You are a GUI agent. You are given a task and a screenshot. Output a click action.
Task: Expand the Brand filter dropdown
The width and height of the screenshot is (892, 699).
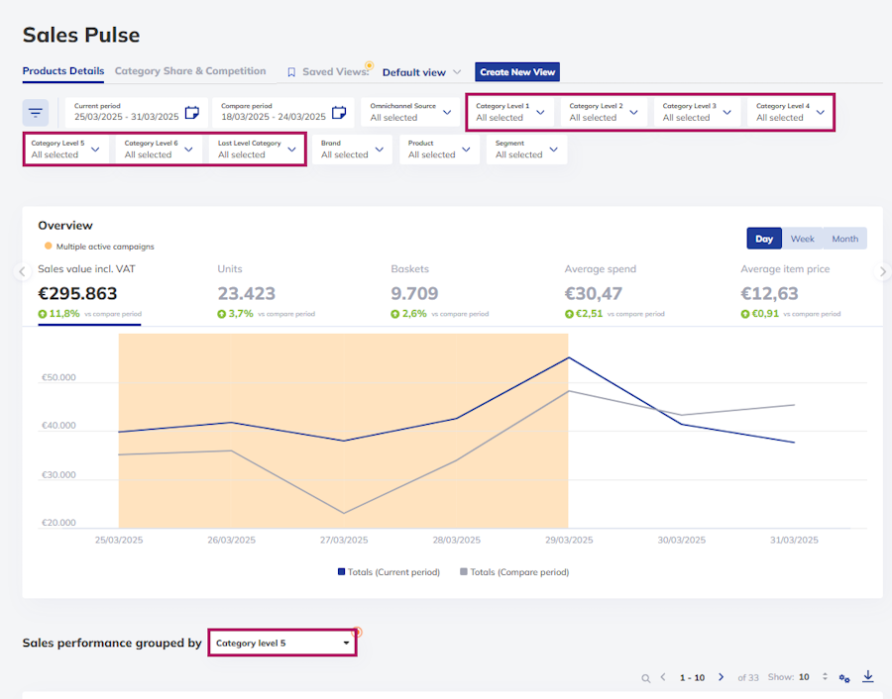[352, 150]
